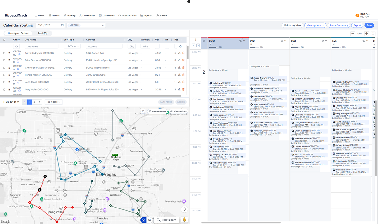The image size is (378, 224).
Task: Open the Orders menu
Action: pos(54,16)
